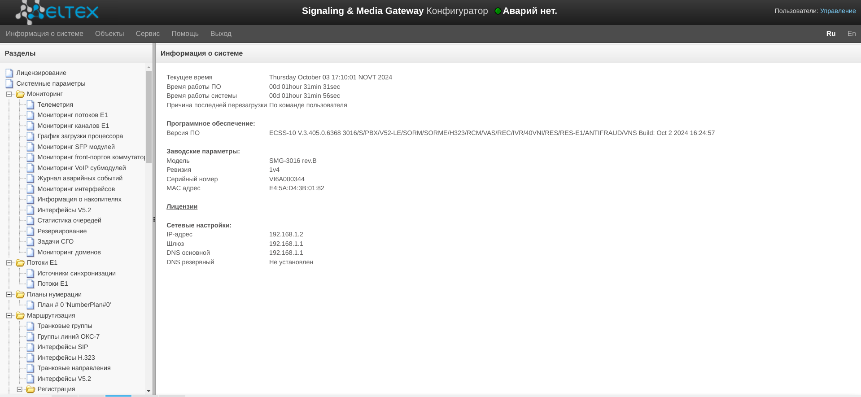This screenshot has width=861, height=397.
Task: Click the panel splitter handle
Action: click(x=154, y=219)
